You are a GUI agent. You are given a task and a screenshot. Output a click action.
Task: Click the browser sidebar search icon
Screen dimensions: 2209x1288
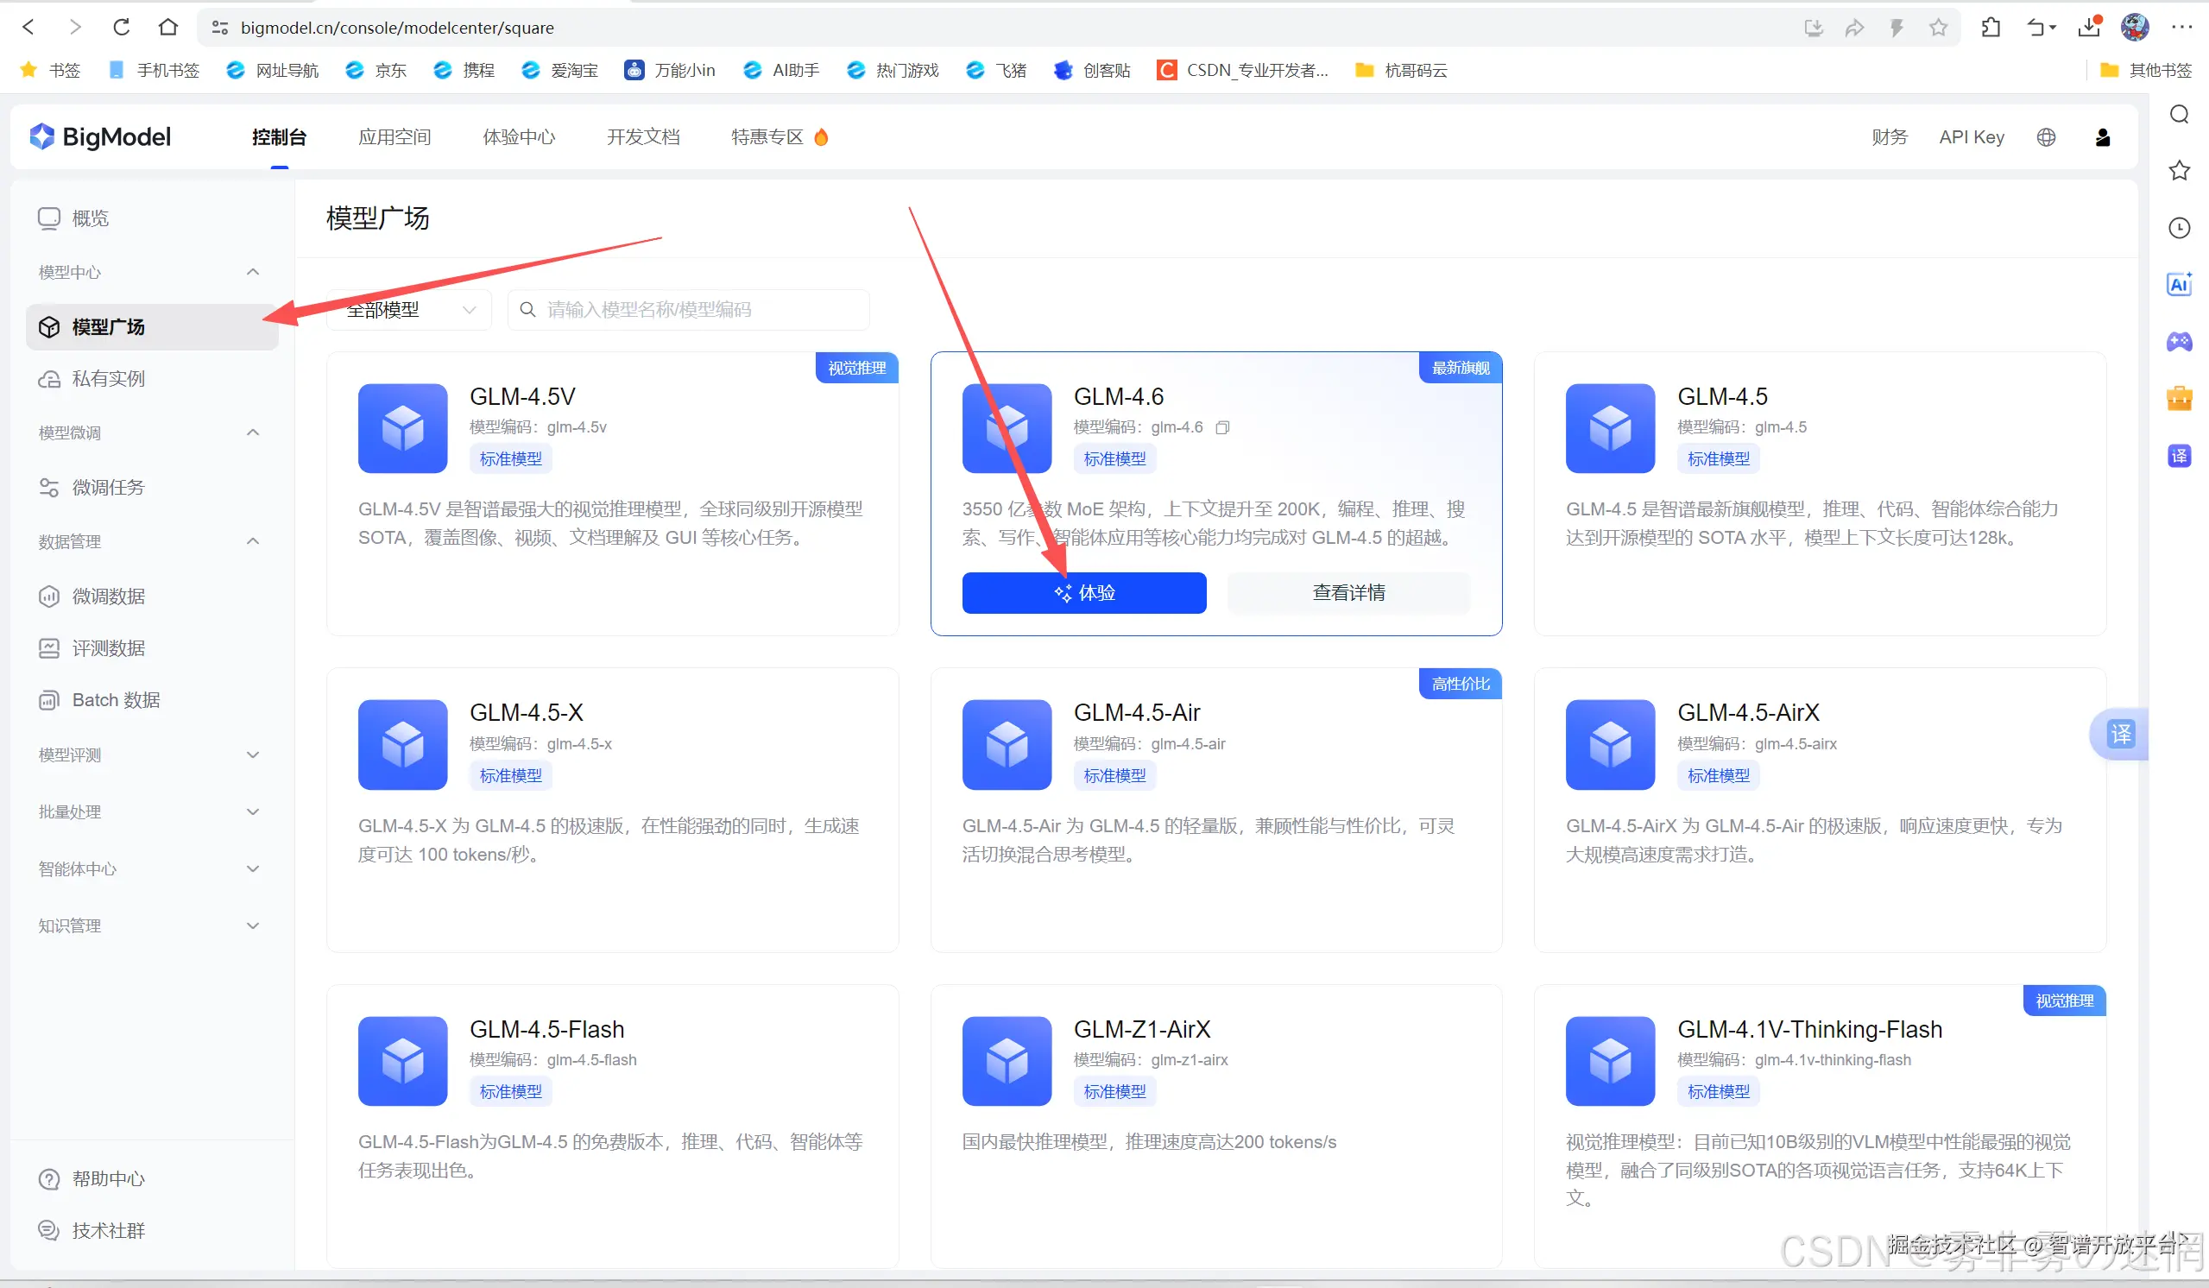tap(2179, 115)
